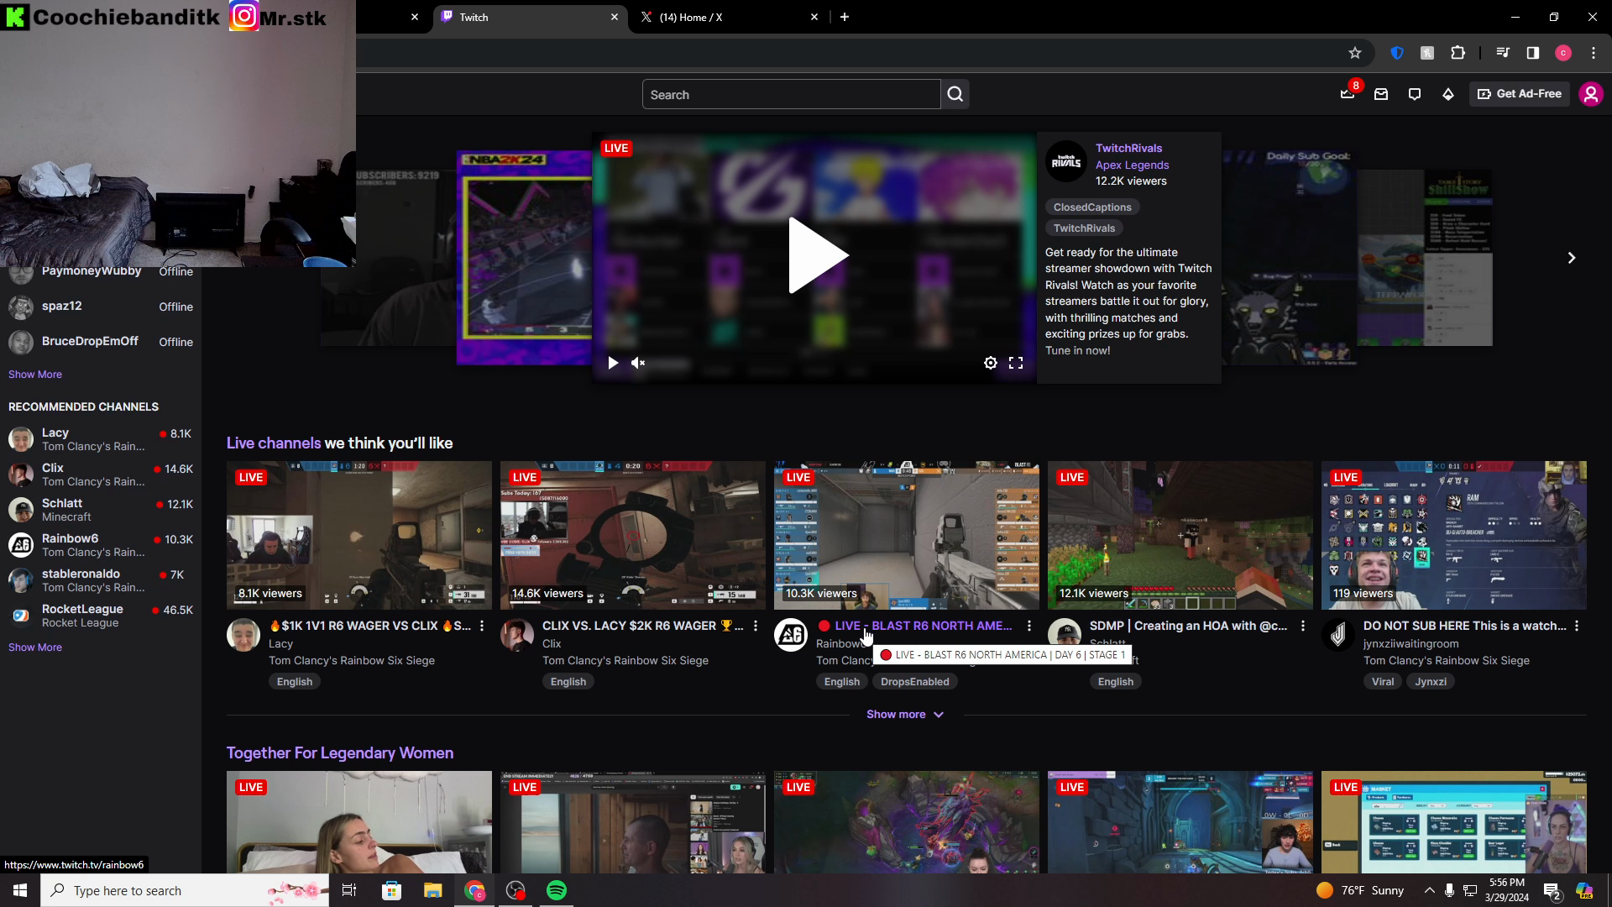
Task: Open options for jynxziiwaitingroom stream
Action: [1577, 626]
